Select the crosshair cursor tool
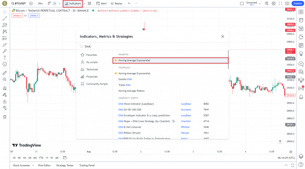Screen dimensions: 305x169 point(5,12)
